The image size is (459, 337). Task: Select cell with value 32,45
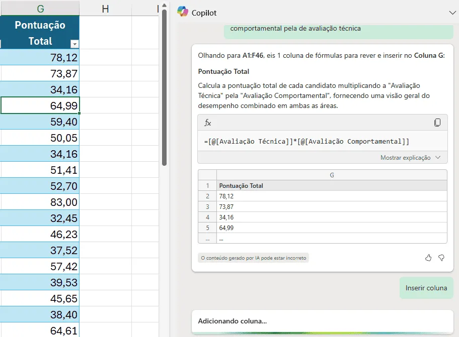(40, 218)
